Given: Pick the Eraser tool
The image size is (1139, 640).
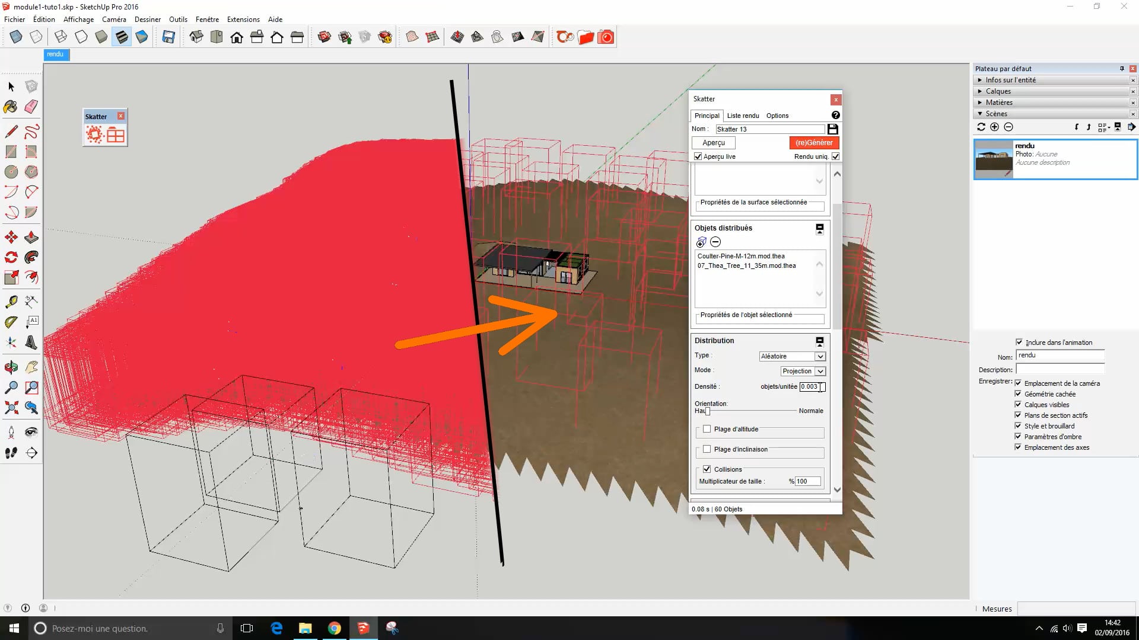Looking at the screenshot, I should (31, 107).
